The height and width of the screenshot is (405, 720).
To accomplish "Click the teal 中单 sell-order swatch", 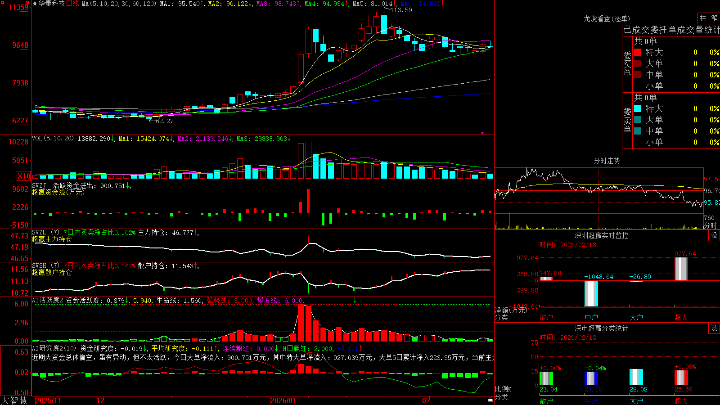I will click(637, 131).
